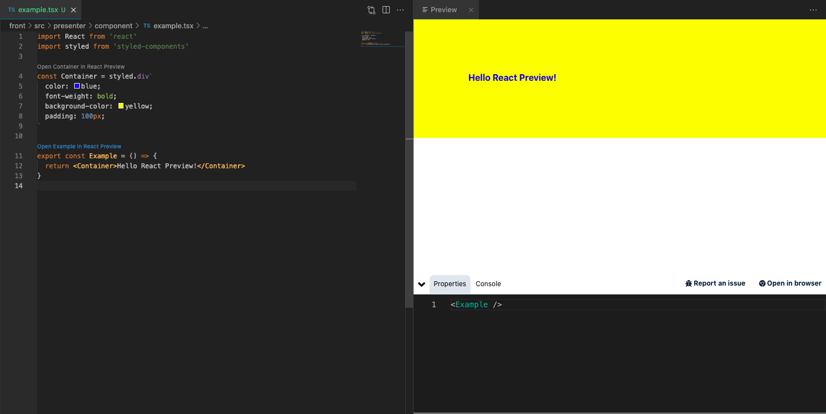Image resolution: width=826 pixels, height=414 pixels.
Task: Split the editor right
Action: click(x=386, y=10)
